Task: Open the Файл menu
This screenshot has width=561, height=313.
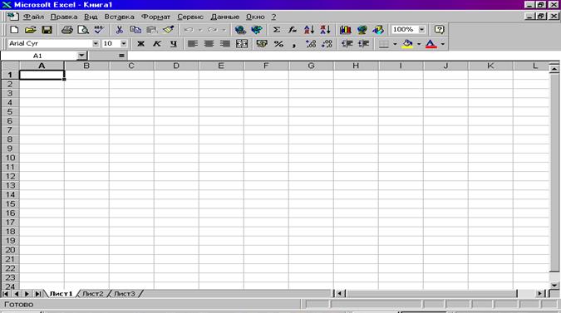Action: 33,17
